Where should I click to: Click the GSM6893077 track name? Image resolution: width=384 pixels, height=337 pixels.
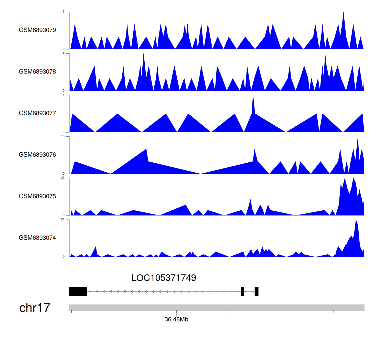37,113
